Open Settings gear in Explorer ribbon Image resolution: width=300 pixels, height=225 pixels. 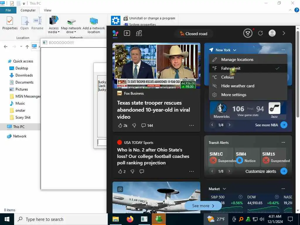pyautogui.click(x=116, y=21)
